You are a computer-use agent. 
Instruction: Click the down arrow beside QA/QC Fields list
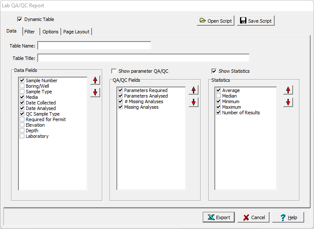pos(194,102)
